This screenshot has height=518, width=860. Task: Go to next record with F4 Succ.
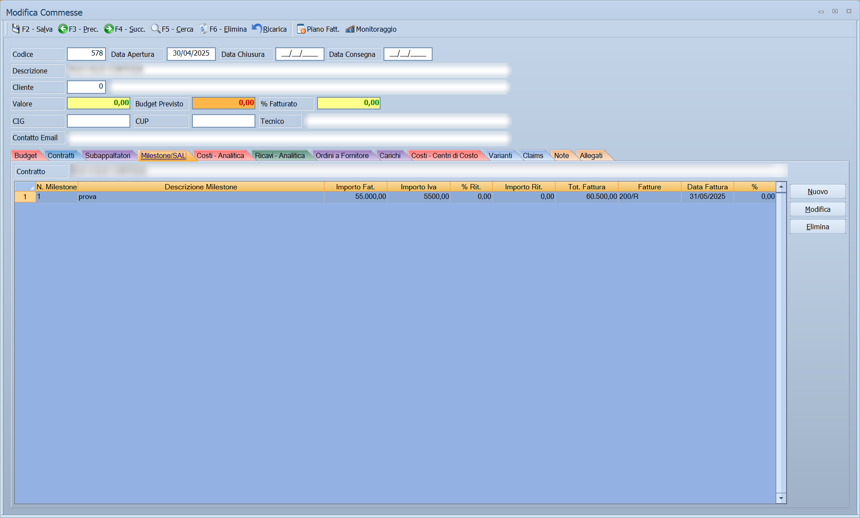109,29
